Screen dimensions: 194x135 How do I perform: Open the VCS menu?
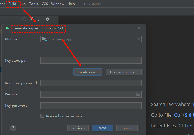[45, 4]
